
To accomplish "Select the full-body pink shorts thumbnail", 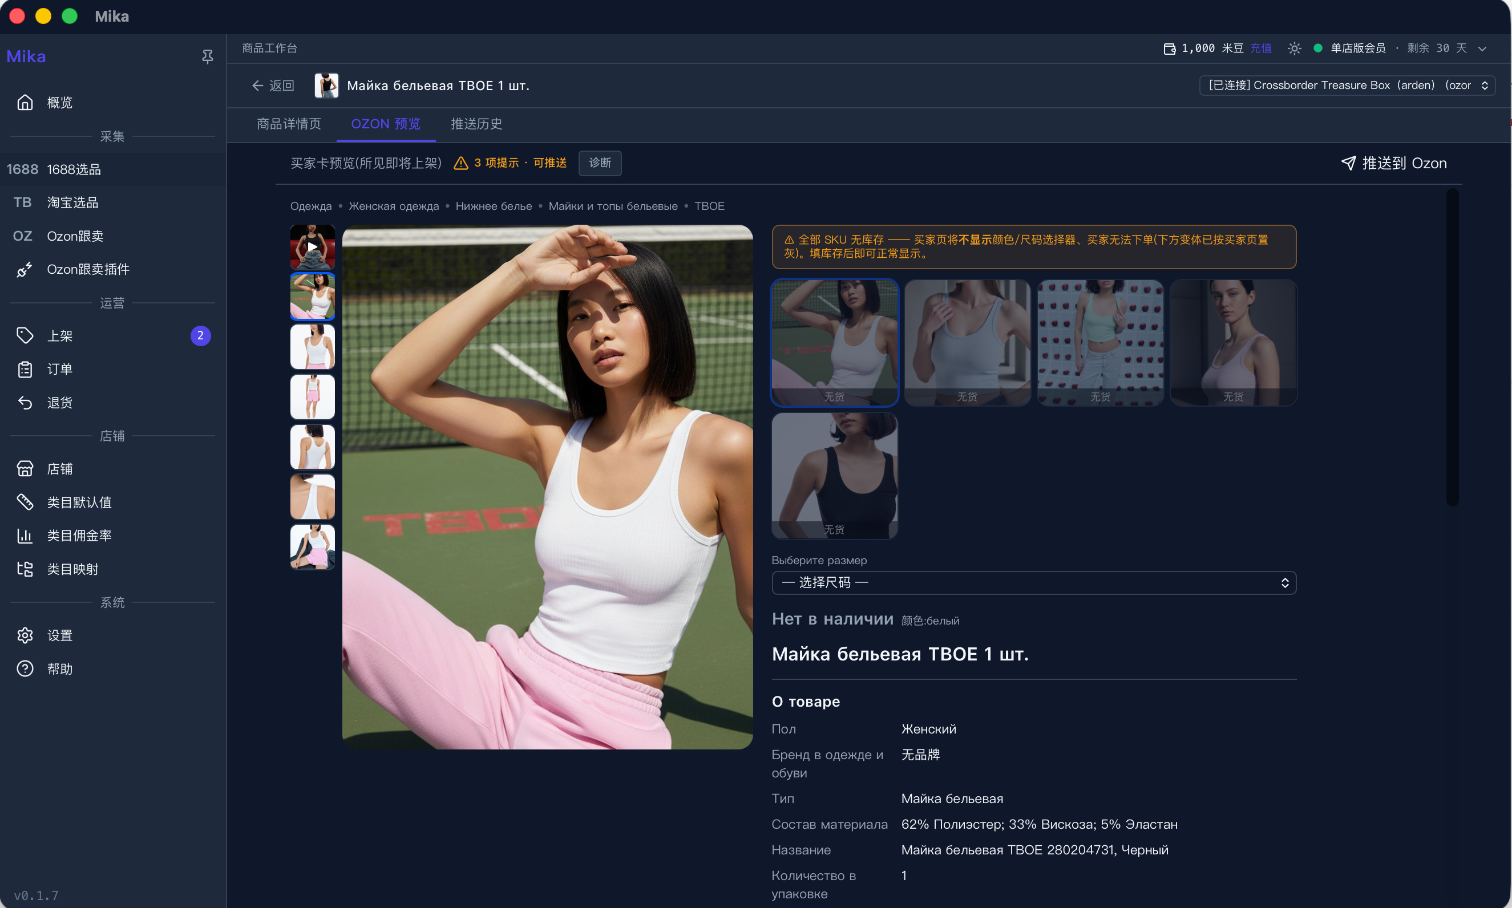I will point(312,396).
